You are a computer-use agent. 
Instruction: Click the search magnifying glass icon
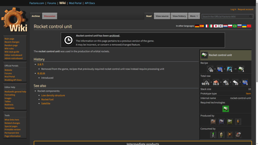coord(251,17)
